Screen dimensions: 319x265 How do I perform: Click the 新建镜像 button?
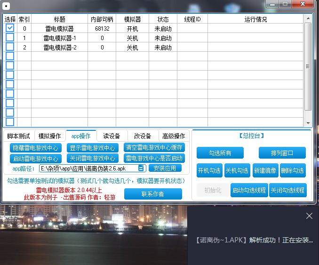click(x=265, y=170)
